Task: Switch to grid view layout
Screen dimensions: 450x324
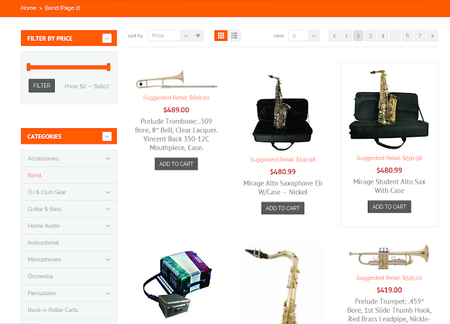Action: [x=221, y=35]
